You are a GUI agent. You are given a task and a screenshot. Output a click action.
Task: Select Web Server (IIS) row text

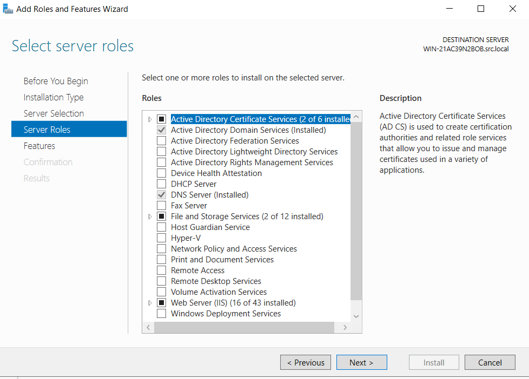(233, 303)
